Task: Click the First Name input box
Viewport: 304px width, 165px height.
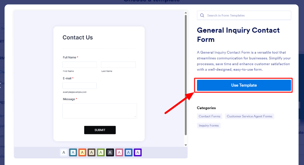Action: (80, 65)
